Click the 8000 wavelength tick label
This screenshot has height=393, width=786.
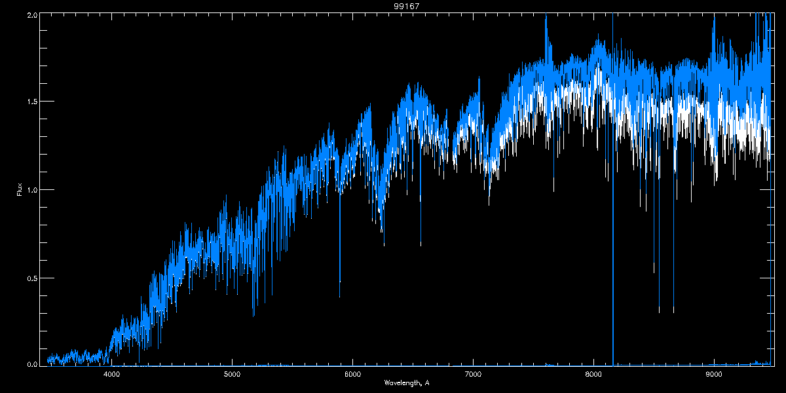click(593, 374)
